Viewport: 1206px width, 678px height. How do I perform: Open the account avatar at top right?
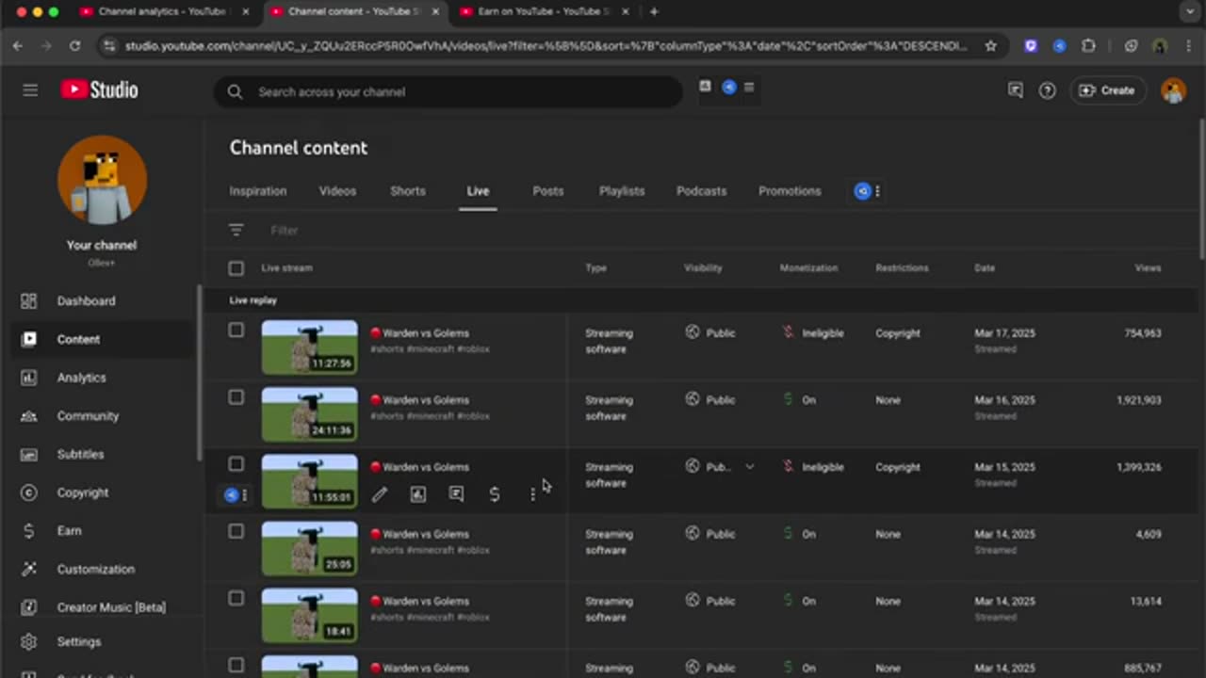click(x=1173, y=90)
